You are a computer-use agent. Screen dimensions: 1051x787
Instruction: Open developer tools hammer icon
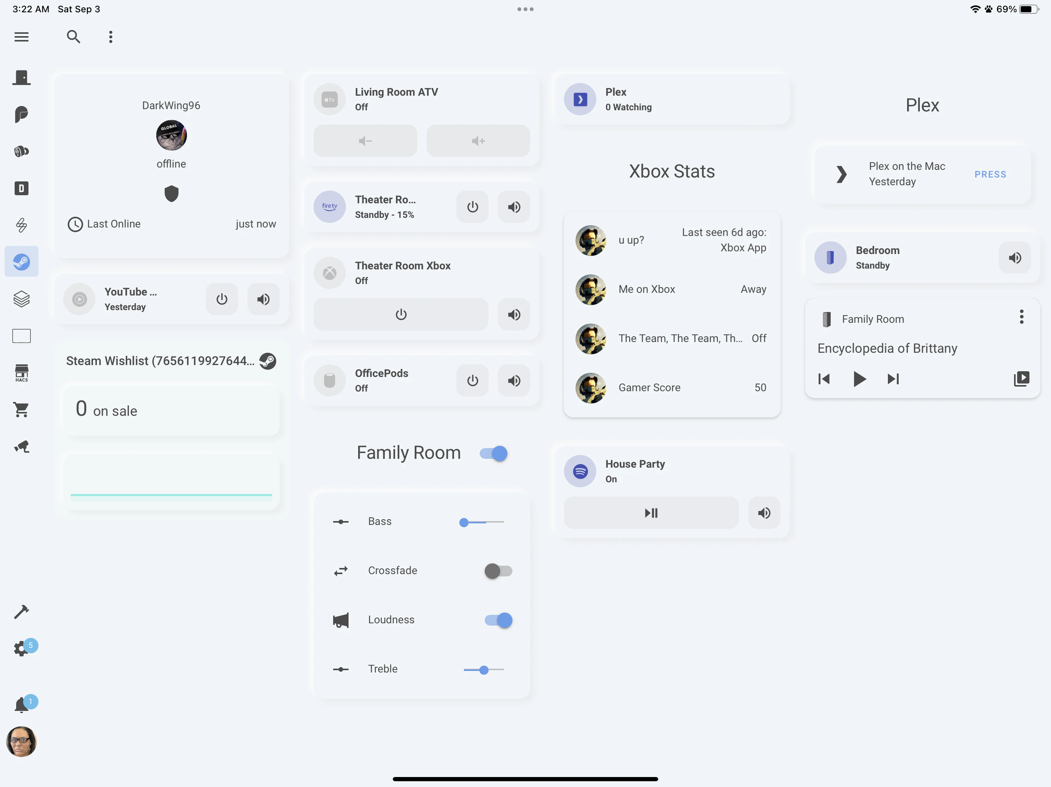[x=22, y=612]
